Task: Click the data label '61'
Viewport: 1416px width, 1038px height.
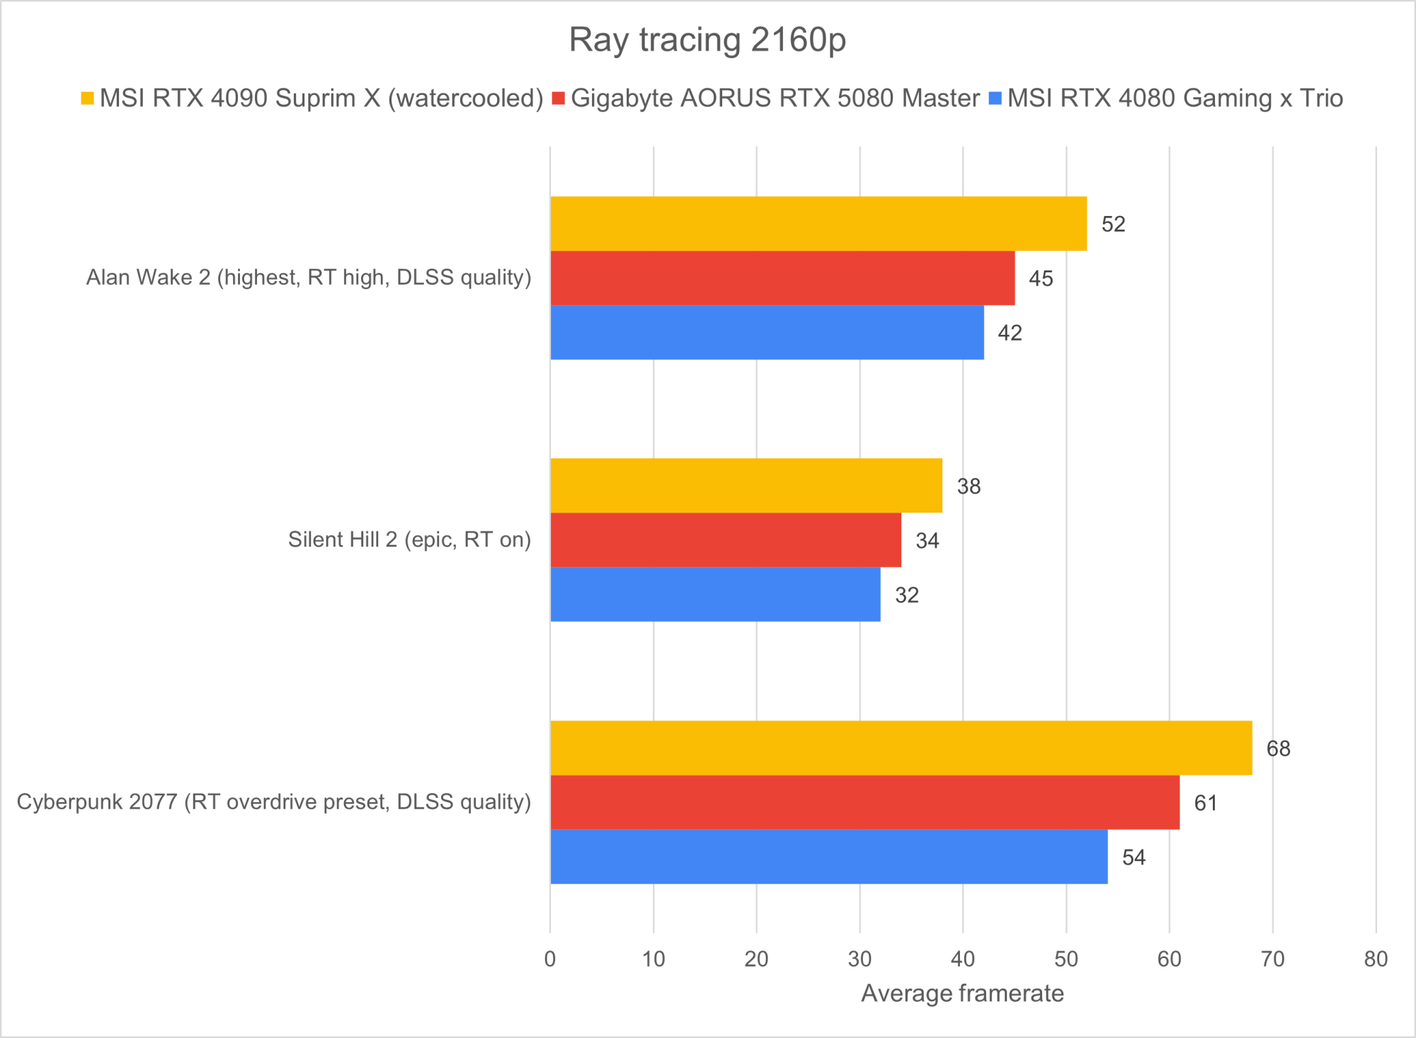Action: 1206,803
